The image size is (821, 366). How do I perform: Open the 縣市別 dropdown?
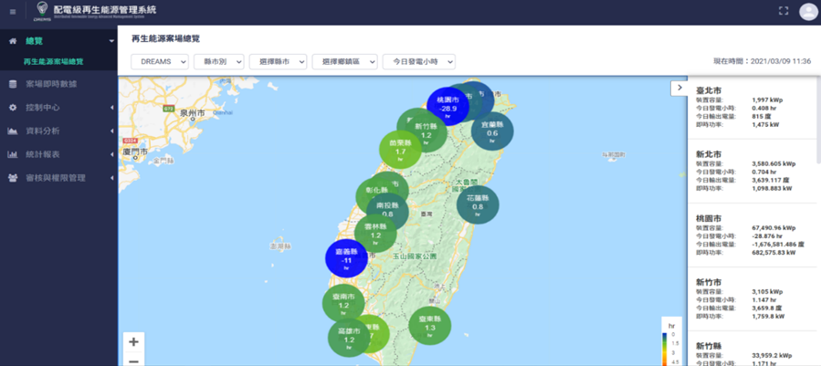[x=219, y=61]
